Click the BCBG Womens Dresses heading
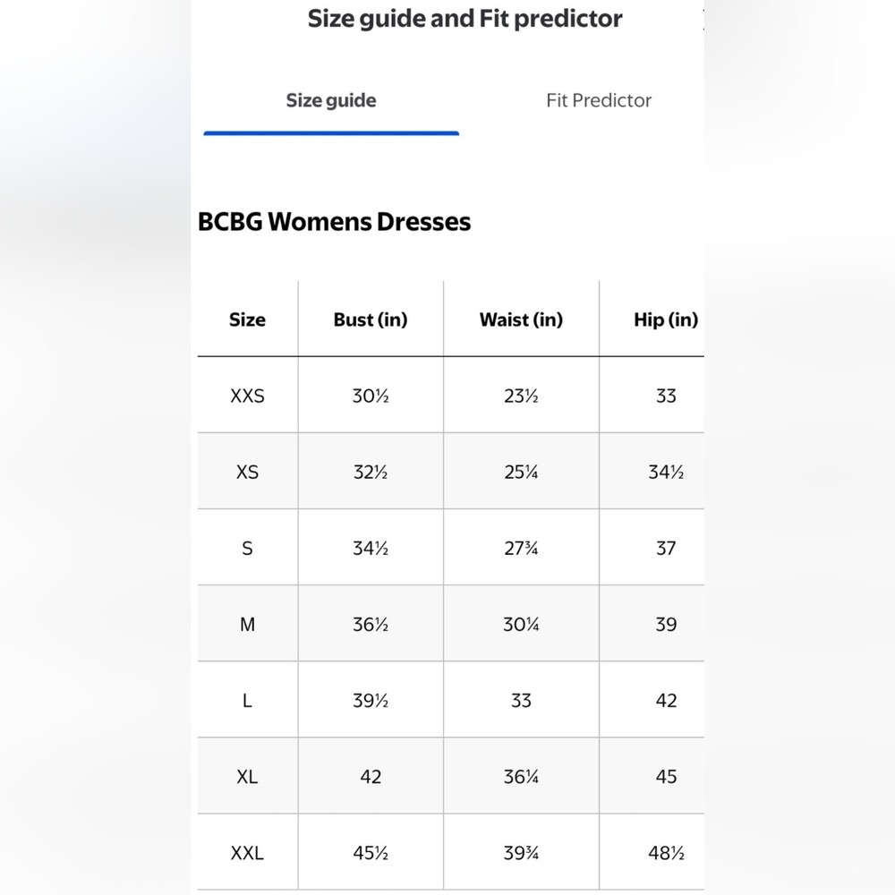Viewport: 895px width, 895px height. click(x=334, y=222)
